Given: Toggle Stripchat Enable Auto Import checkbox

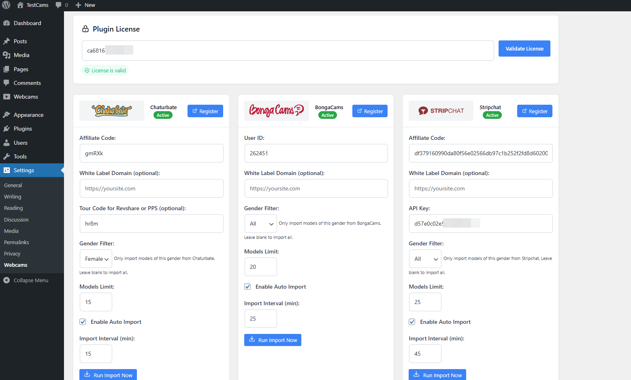Looking at the screenshot, I should (412, 322).
